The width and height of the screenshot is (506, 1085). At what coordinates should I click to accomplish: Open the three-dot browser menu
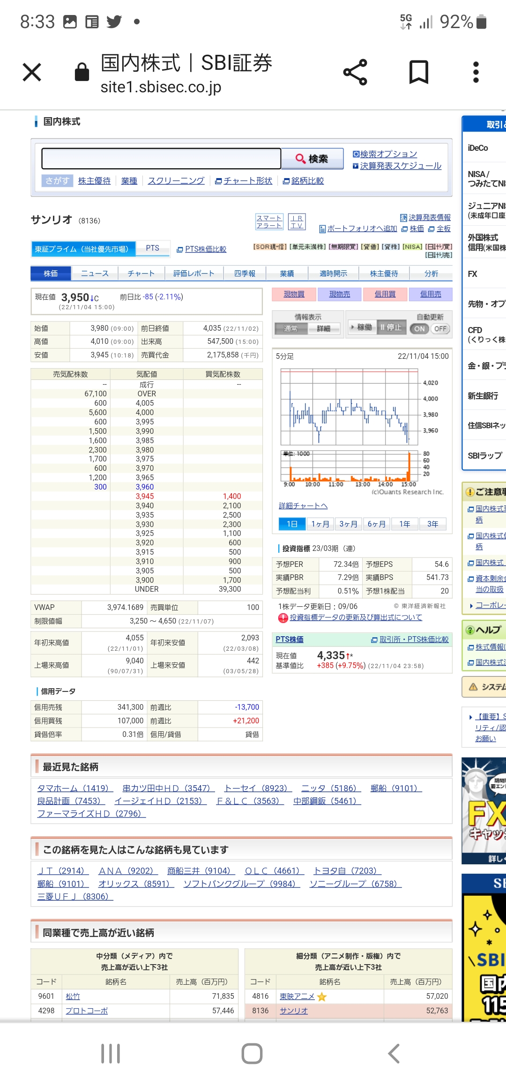pyautogui.click(x=476, y=72)
